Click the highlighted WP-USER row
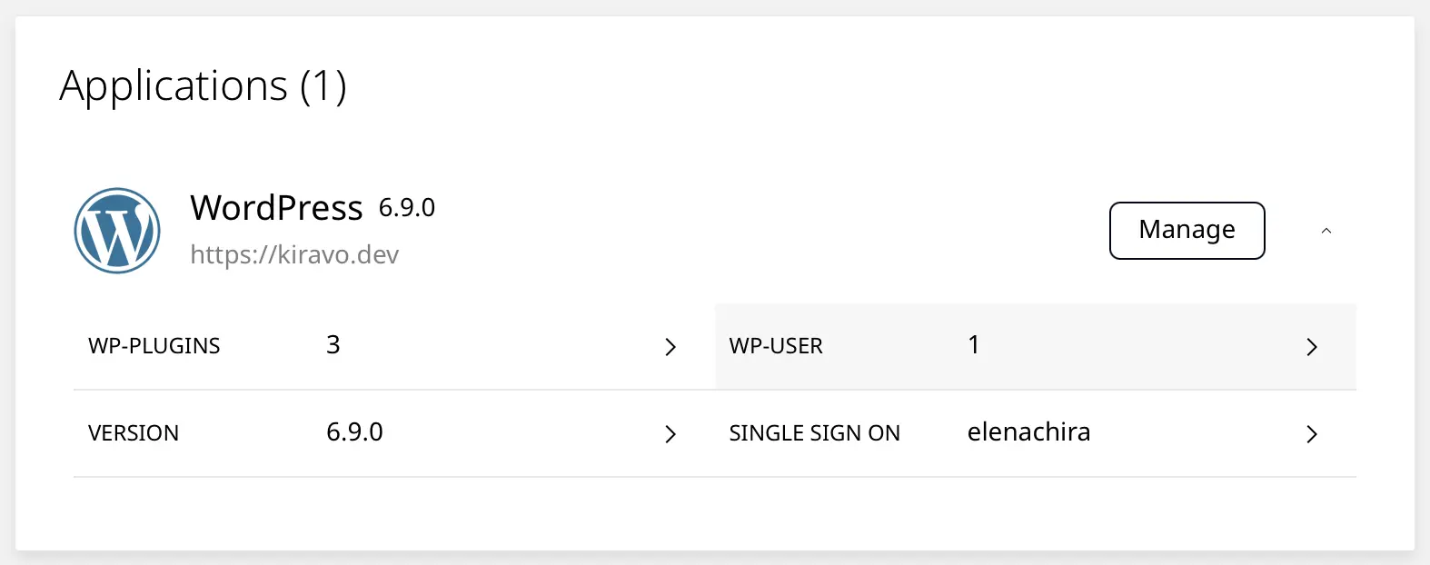 1036,346
